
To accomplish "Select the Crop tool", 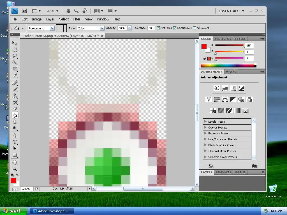I will pos(15,69).
